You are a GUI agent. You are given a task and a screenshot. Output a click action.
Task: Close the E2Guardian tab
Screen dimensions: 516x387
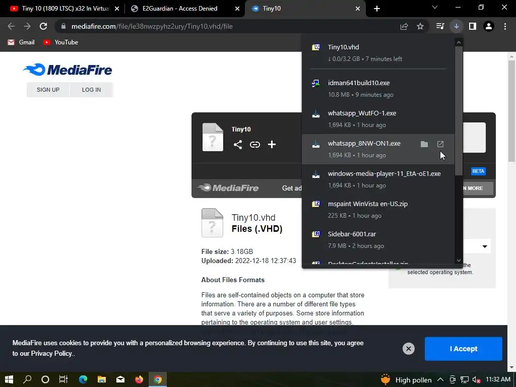[x=237, y=9]
